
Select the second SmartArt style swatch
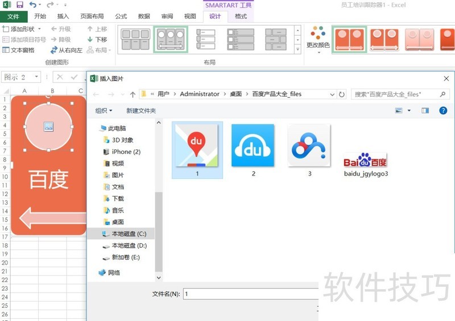tap(384, 39)
